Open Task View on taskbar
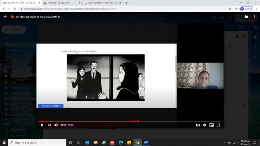Screen dimensions: 260x146 point(79,143)
